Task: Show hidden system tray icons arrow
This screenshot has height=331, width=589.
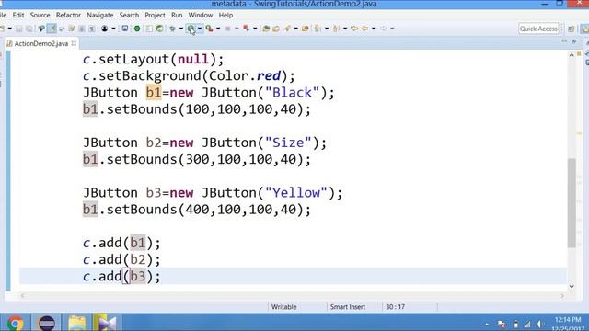Action: [x=487, y=325]
